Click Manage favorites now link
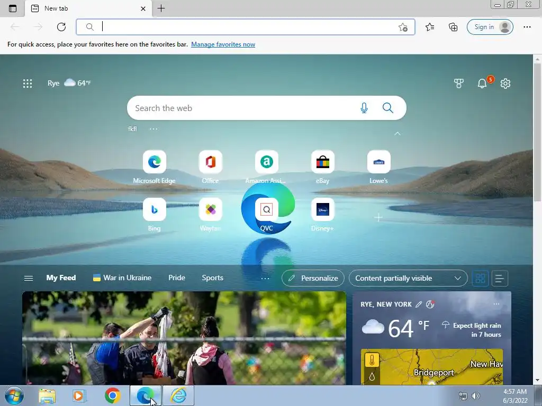Screen dimensions: 542x406 [223, 44]
